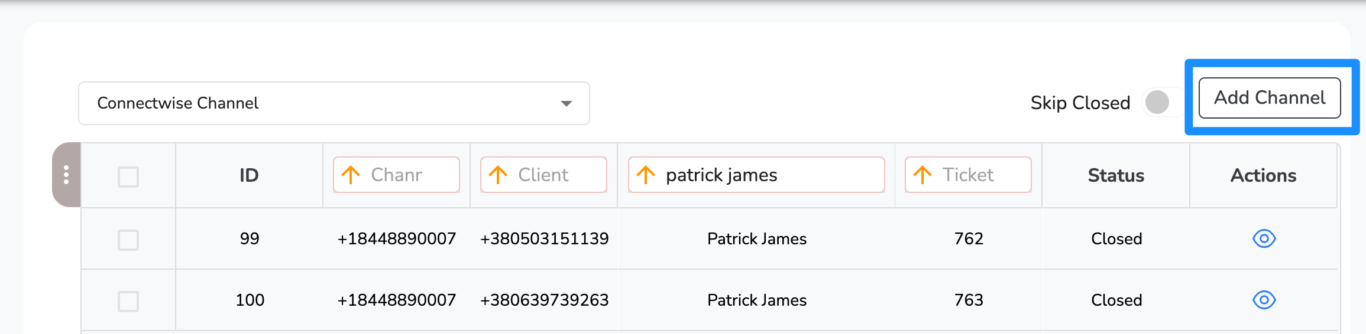
Task: Sort by Client column arrow
Action: pos(498,175)
